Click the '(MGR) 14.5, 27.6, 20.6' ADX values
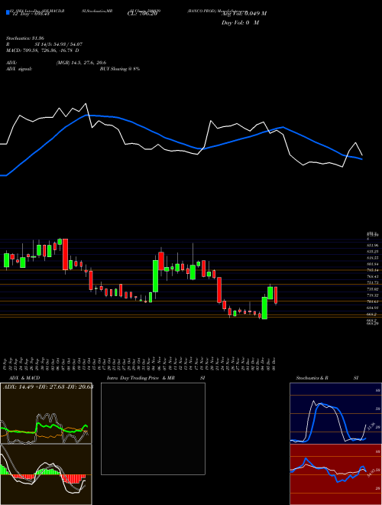The image size is (382, 505). click(81, 63)
